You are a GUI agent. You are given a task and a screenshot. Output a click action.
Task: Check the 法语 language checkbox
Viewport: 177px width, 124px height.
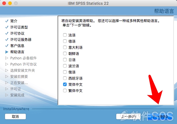pyautogui.click(x=65, y=35)
